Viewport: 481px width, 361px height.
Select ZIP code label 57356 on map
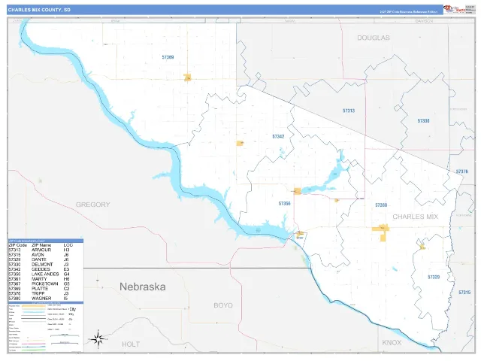point(284,204)
